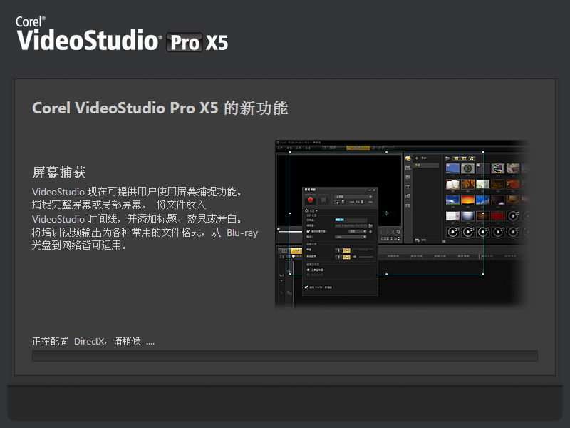Image resolution: width=570 pixels, height=428 pixels.
Task: Open the media library icon atop sidebar
Action: [x=408, y=158]
